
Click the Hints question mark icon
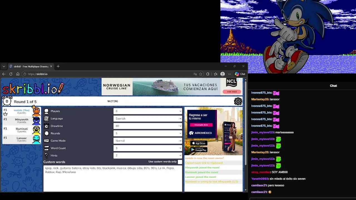(x=46, y=156)
